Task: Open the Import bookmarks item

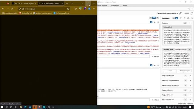Action: point(10,13)
